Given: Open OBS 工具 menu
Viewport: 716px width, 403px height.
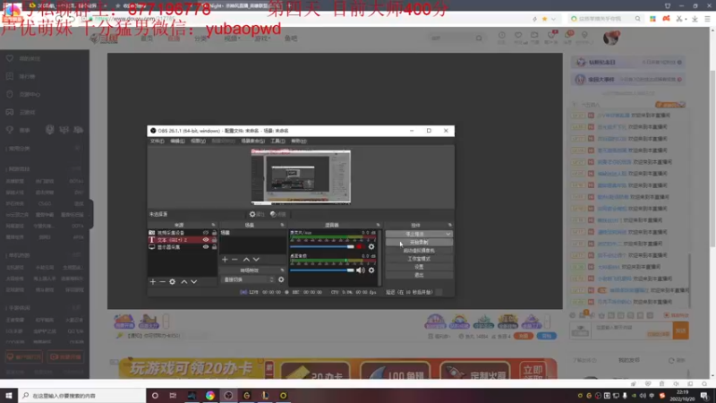Looking at the screenshot, I should [x=277, y=141].
